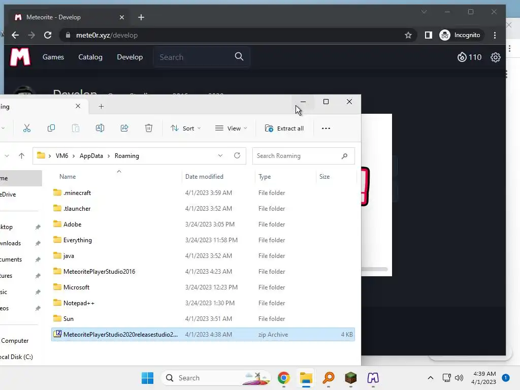Viewport: 520px width, 390px height.
Task: Reload the mete0r.xyz page in Chrome
Action: (x=48, y=35)
